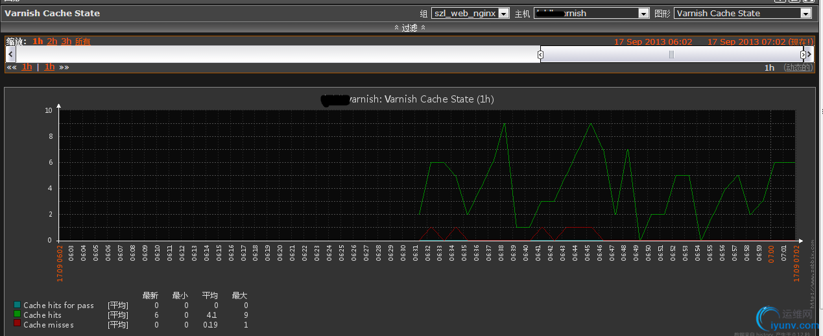Click the 0.19 average value for Cache misses
Screen dimensions: 823x336
210,324
